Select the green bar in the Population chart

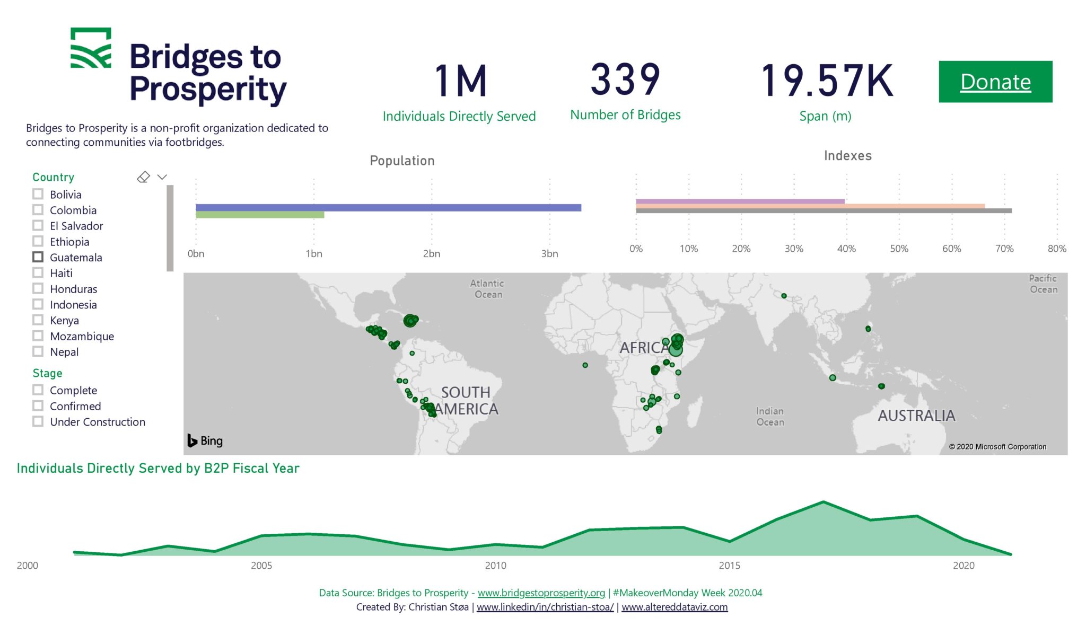[260, 215]
